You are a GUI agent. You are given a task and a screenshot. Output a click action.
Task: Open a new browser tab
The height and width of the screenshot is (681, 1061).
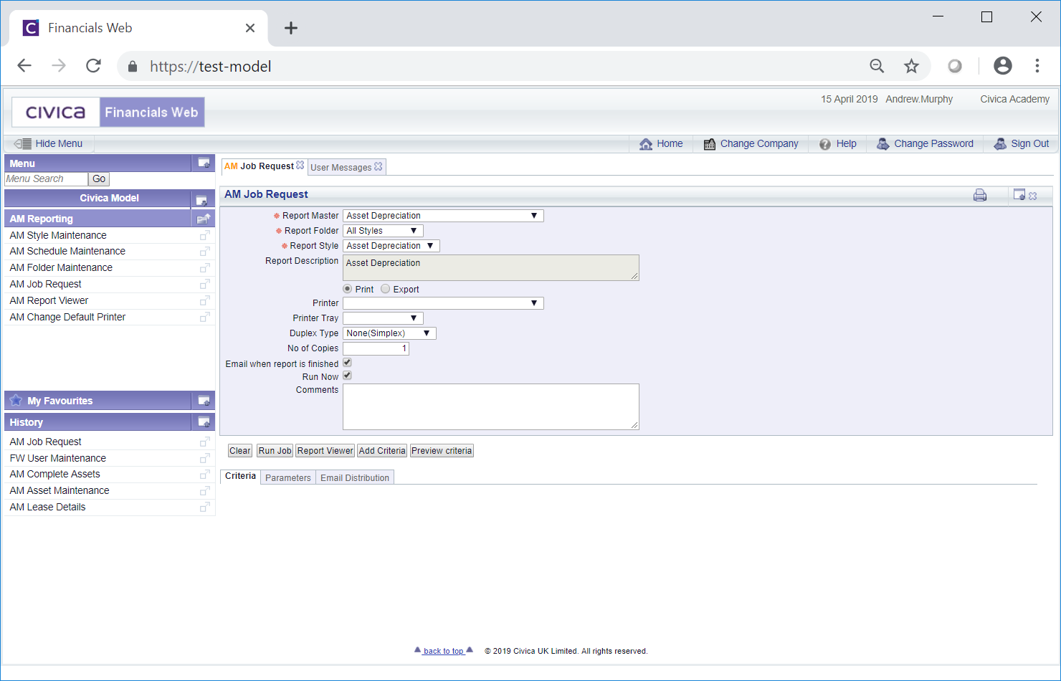tap(290, 28)
